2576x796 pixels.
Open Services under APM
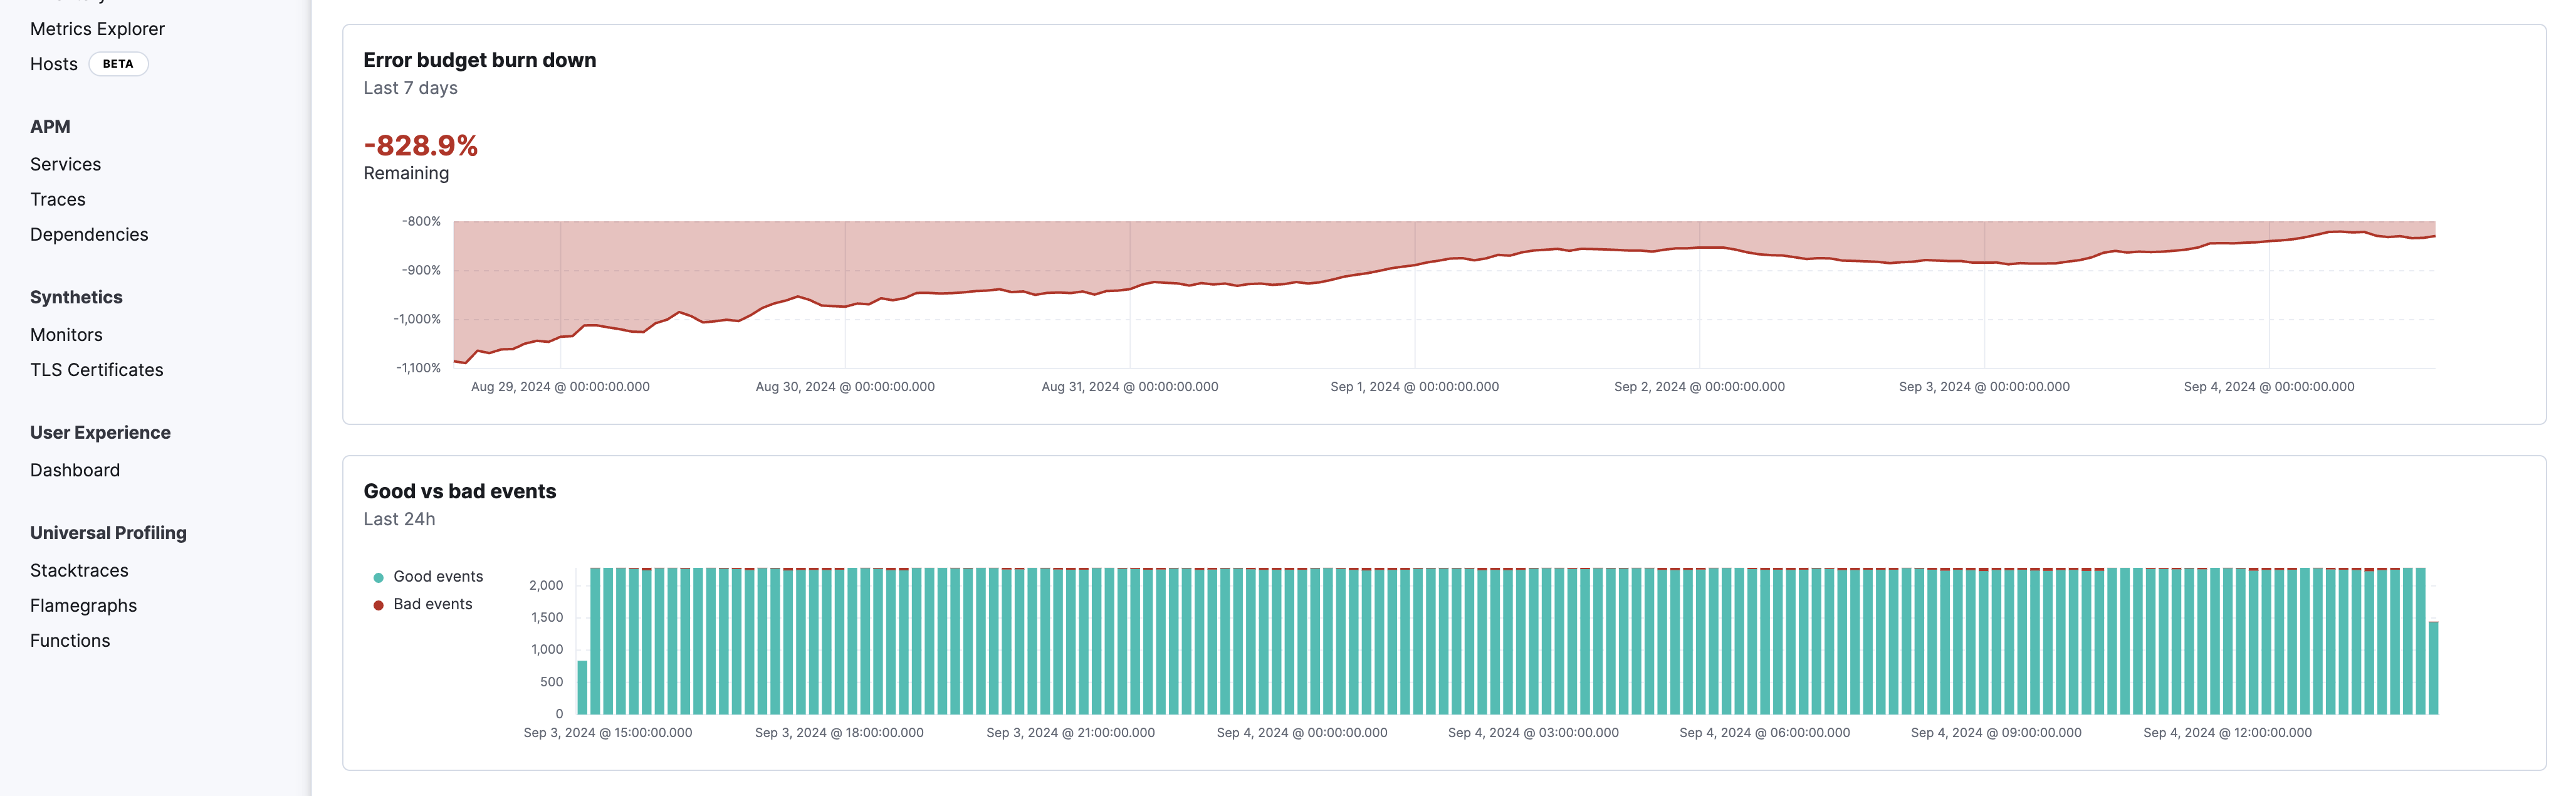point(66,163)
